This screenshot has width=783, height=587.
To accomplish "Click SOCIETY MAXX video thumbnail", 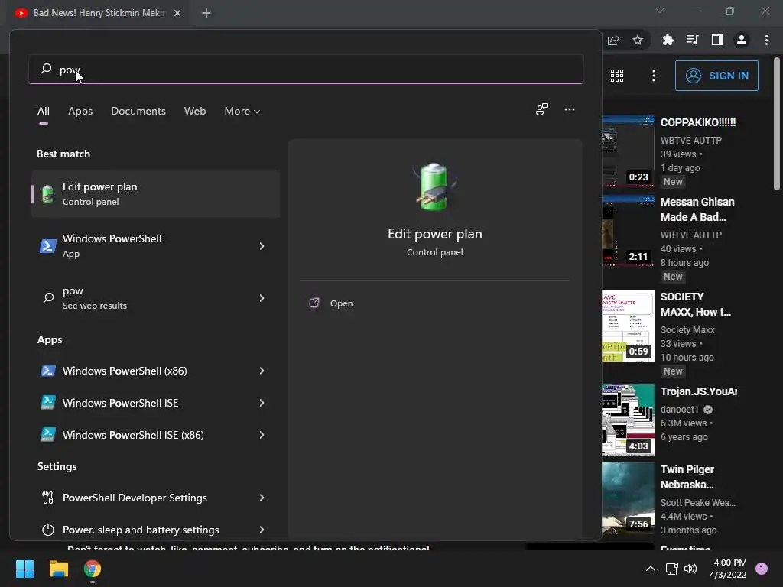I will [629, 326].
